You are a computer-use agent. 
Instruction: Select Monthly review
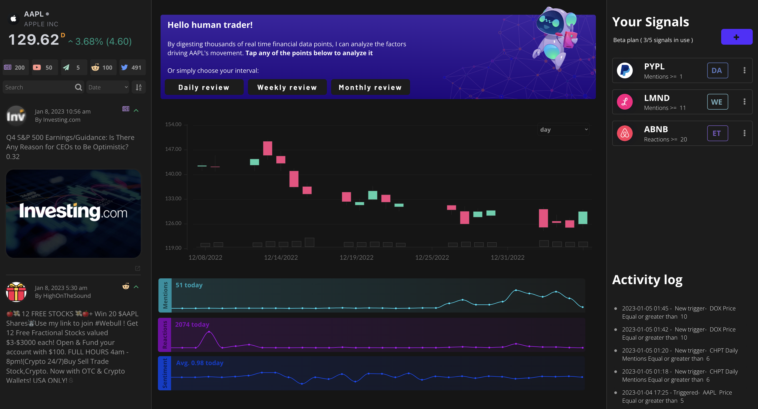[x=371, y=87]
